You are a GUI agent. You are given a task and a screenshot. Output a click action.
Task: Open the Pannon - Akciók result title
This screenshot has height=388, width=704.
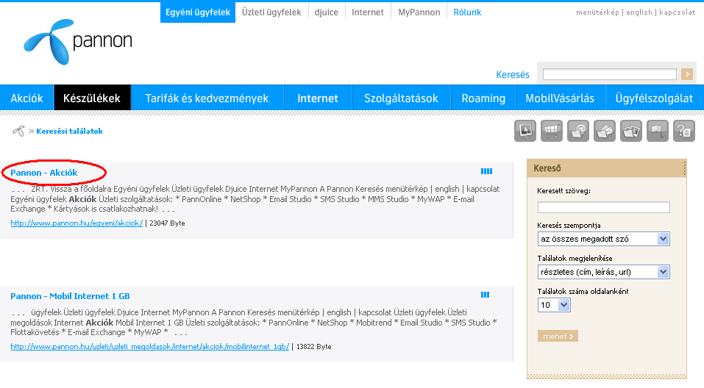click(x=44, y=173)
